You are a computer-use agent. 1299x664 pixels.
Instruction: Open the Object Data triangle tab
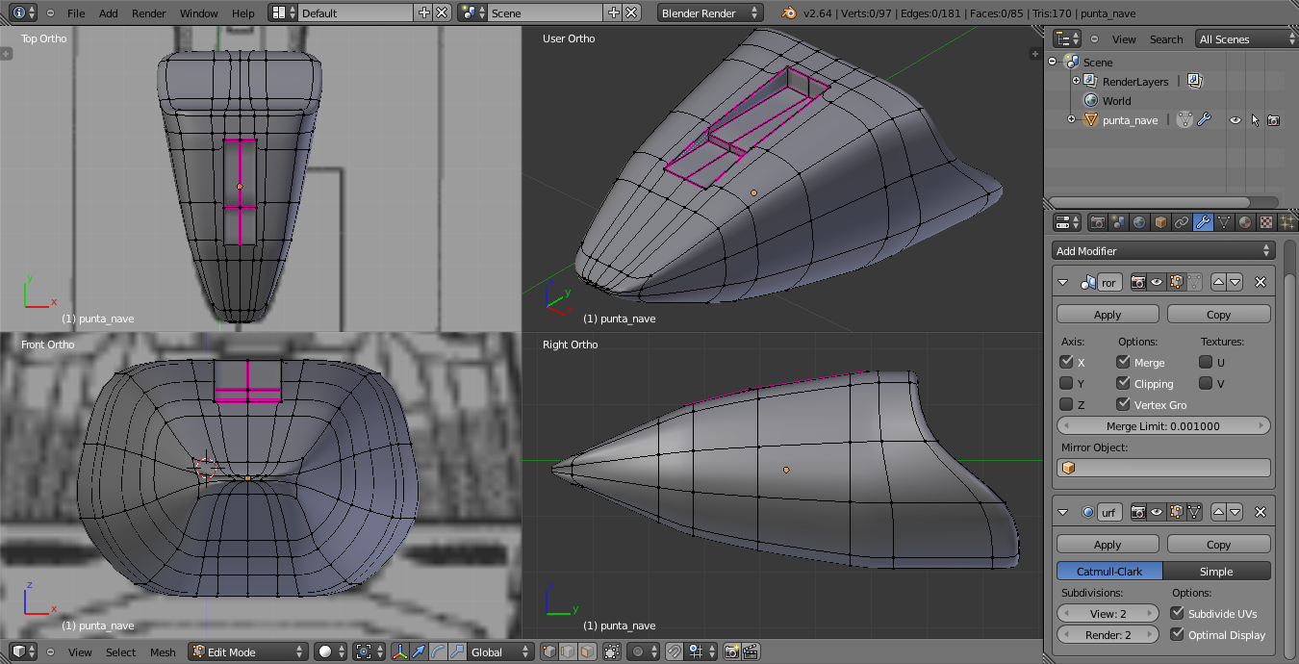pos(1224,222)
